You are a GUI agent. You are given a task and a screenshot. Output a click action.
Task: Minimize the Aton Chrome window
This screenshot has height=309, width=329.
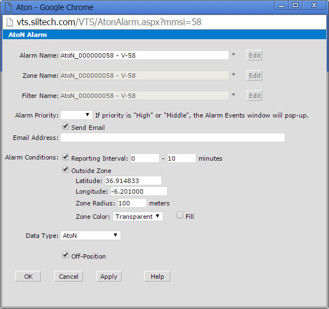point(281,5)
